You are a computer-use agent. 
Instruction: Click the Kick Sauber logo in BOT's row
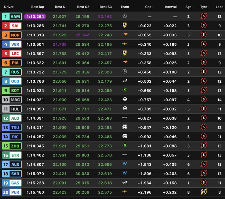(x=125, y=90)
